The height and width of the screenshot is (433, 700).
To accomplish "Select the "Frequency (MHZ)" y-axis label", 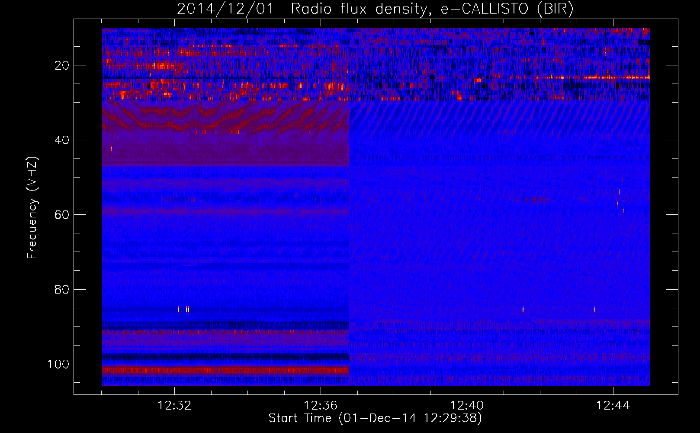I will tap(32, 208).
